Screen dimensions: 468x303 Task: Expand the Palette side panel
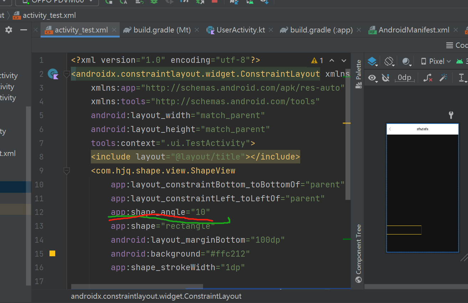click(x=358, y=70)
